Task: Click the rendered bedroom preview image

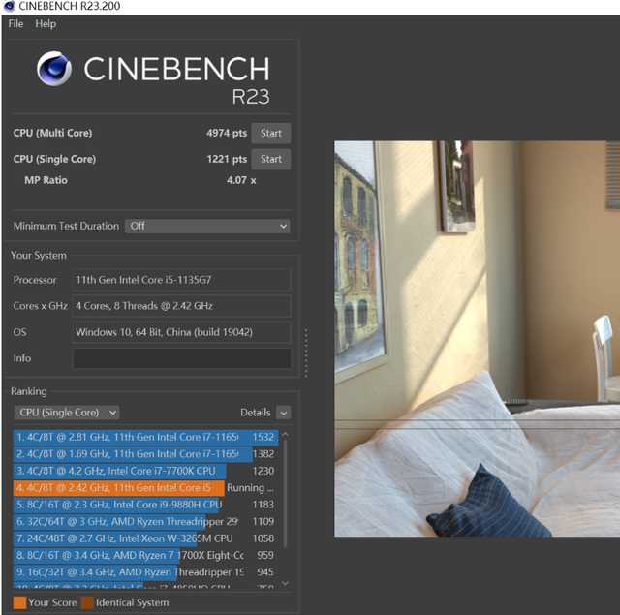Action: point(477,339)
